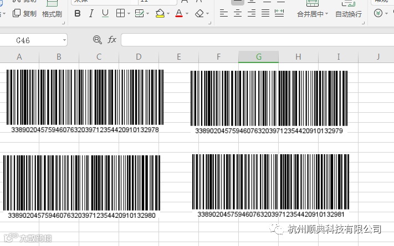Click the 复制 copy button
Image resolution: width=394 pixels, height=246 pixels.
tap(24, 13)
